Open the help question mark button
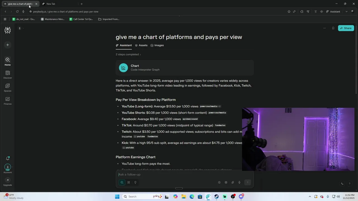The width and height of the screenshot is (358, 201). [x=350, y=184]
